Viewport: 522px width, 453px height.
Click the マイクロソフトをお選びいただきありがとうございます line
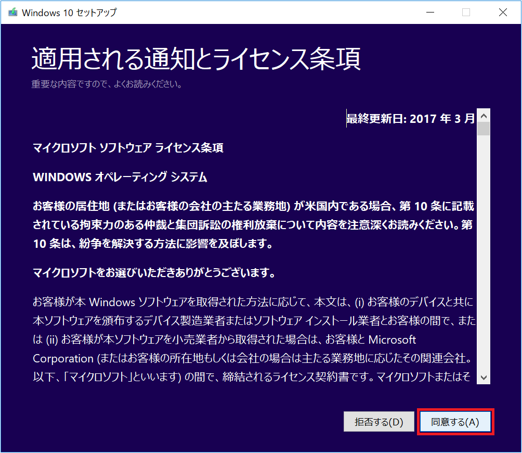(154, 273)
